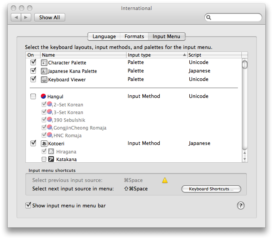This screenshot has width=273, height=239.
Task: Click the Show All button
Action: click(50, 17)
